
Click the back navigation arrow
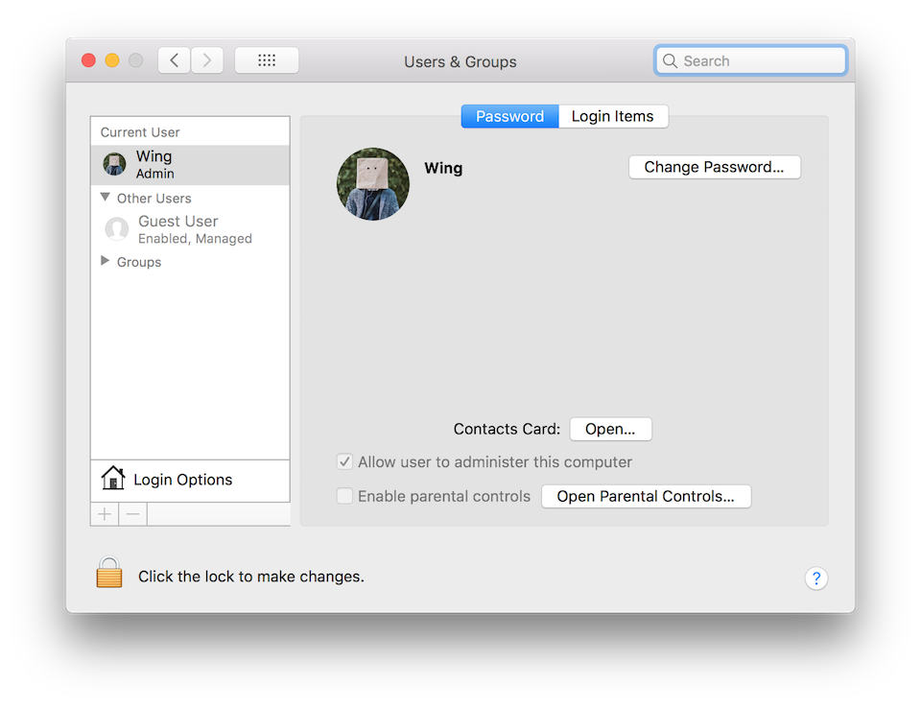point(174,59)
